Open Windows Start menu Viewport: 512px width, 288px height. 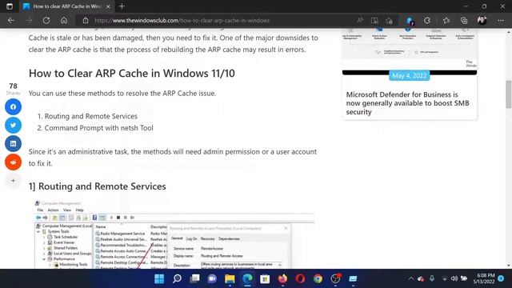tap(159, 278)
